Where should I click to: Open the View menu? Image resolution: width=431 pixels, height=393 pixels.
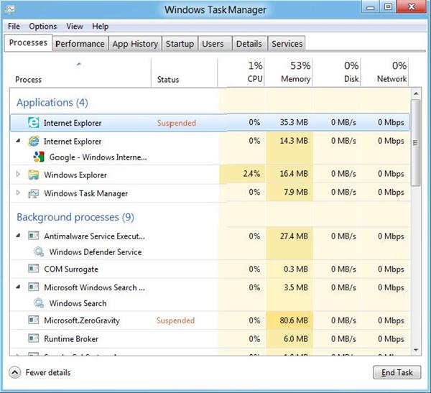75,27
